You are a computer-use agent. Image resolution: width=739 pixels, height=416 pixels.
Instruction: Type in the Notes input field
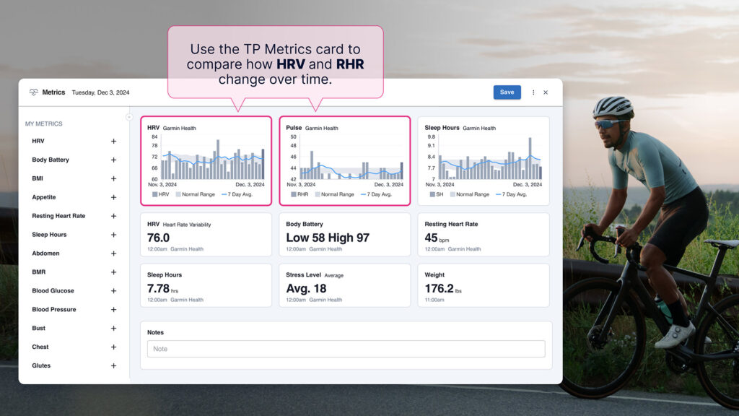[346, 349]
